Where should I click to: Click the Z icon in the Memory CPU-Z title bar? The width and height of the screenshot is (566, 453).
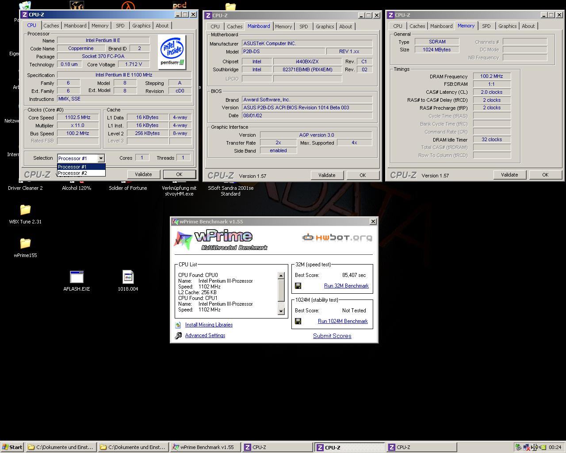pos(391,15)
